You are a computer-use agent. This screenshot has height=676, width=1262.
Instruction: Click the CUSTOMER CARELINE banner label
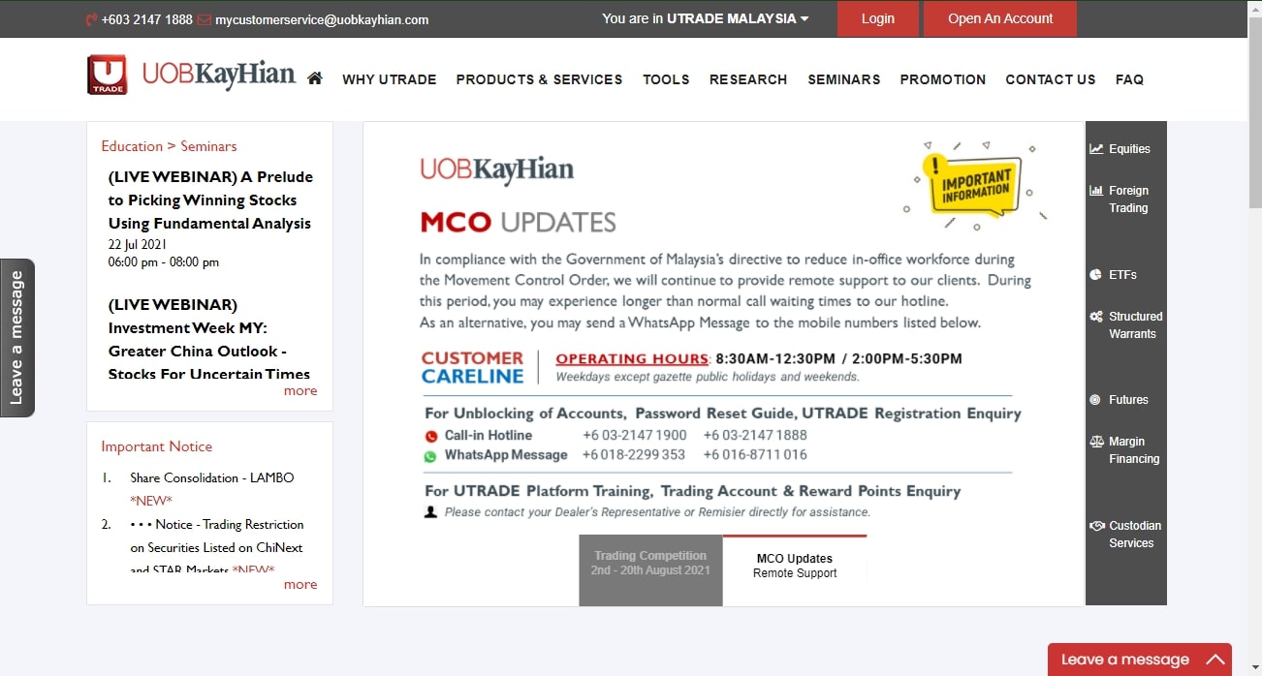pyautogui.click(x=473, y=367)
